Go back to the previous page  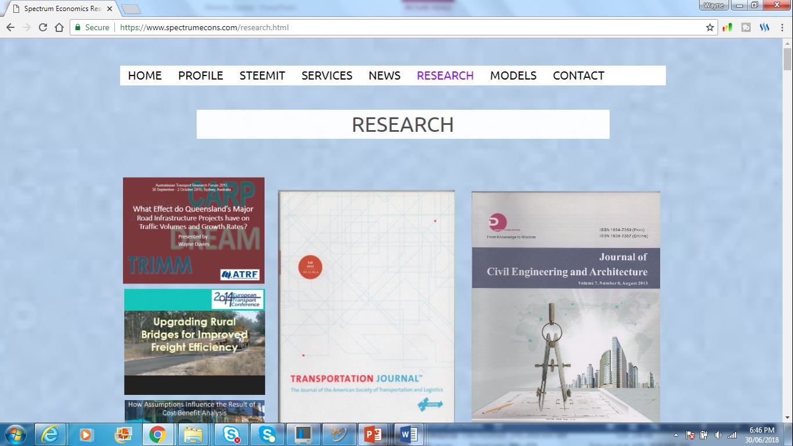point(10,27)
